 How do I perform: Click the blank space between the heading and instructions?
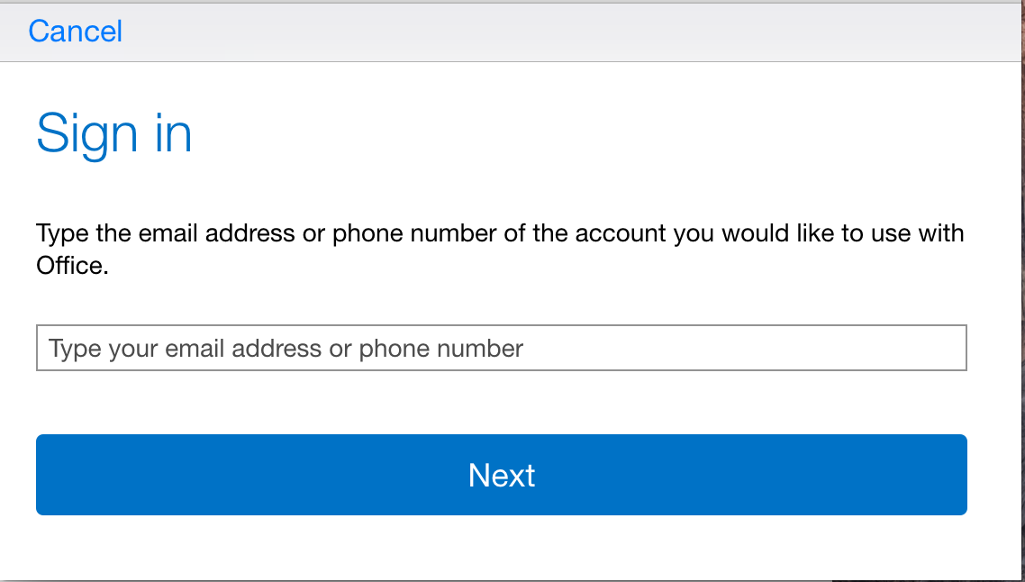click(502, 191)
